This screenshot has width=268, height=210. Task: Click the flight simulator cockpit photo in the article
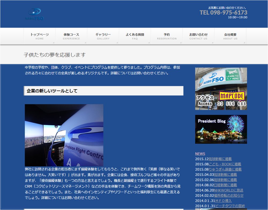coord(64,135)
